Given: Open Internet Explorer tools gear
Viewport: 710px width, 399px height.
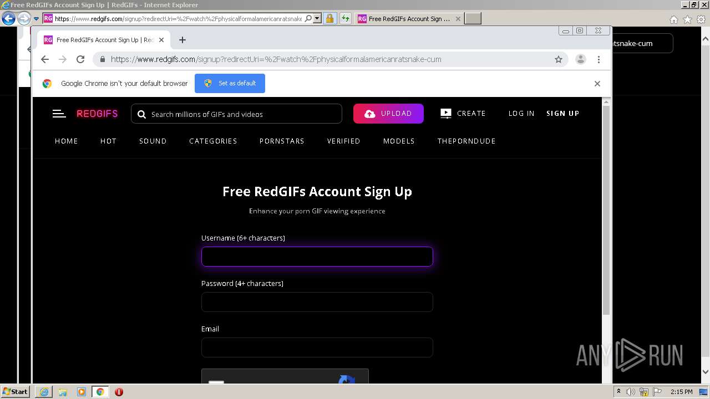Looking at the screenshot, I should coord(701,19).
